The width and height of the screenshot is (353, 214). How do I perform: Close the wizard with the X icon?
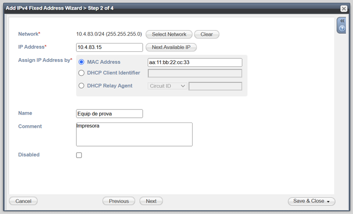[344, 8]
